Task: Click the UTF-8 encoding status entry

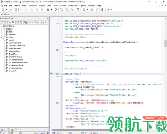Action: 83,133
